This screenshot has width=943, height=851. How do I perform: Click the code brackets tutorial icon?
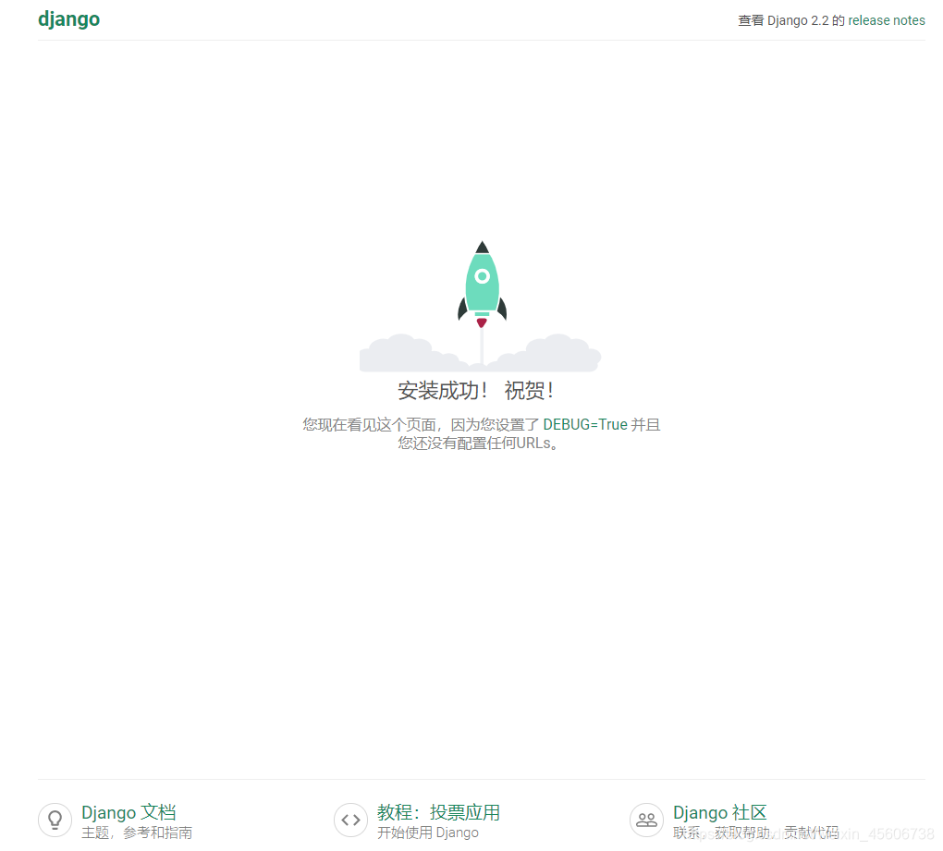(x=350, y=820)
